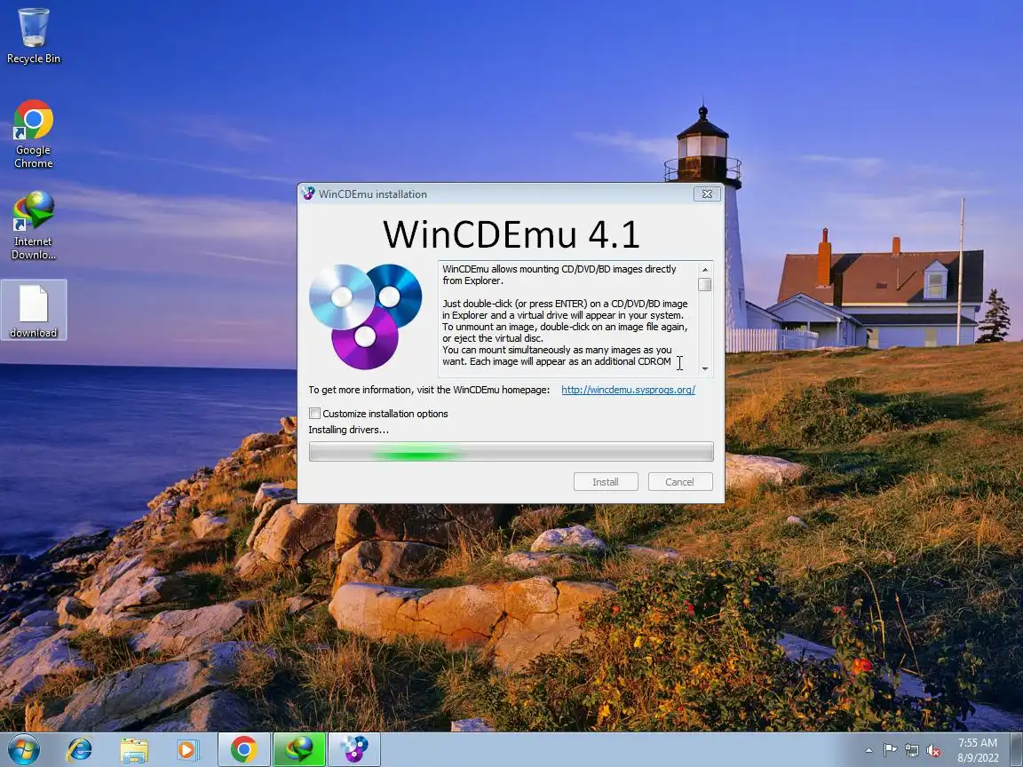Select the Google Chrome desktop shortcut
The height and width of the screenshot is (767, 1023).
33,134
